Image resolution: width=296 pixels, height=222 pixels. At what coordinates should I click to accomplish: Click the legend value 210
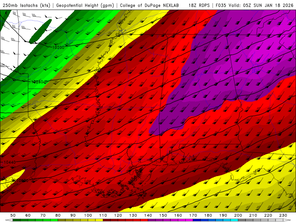click(253, 215)
